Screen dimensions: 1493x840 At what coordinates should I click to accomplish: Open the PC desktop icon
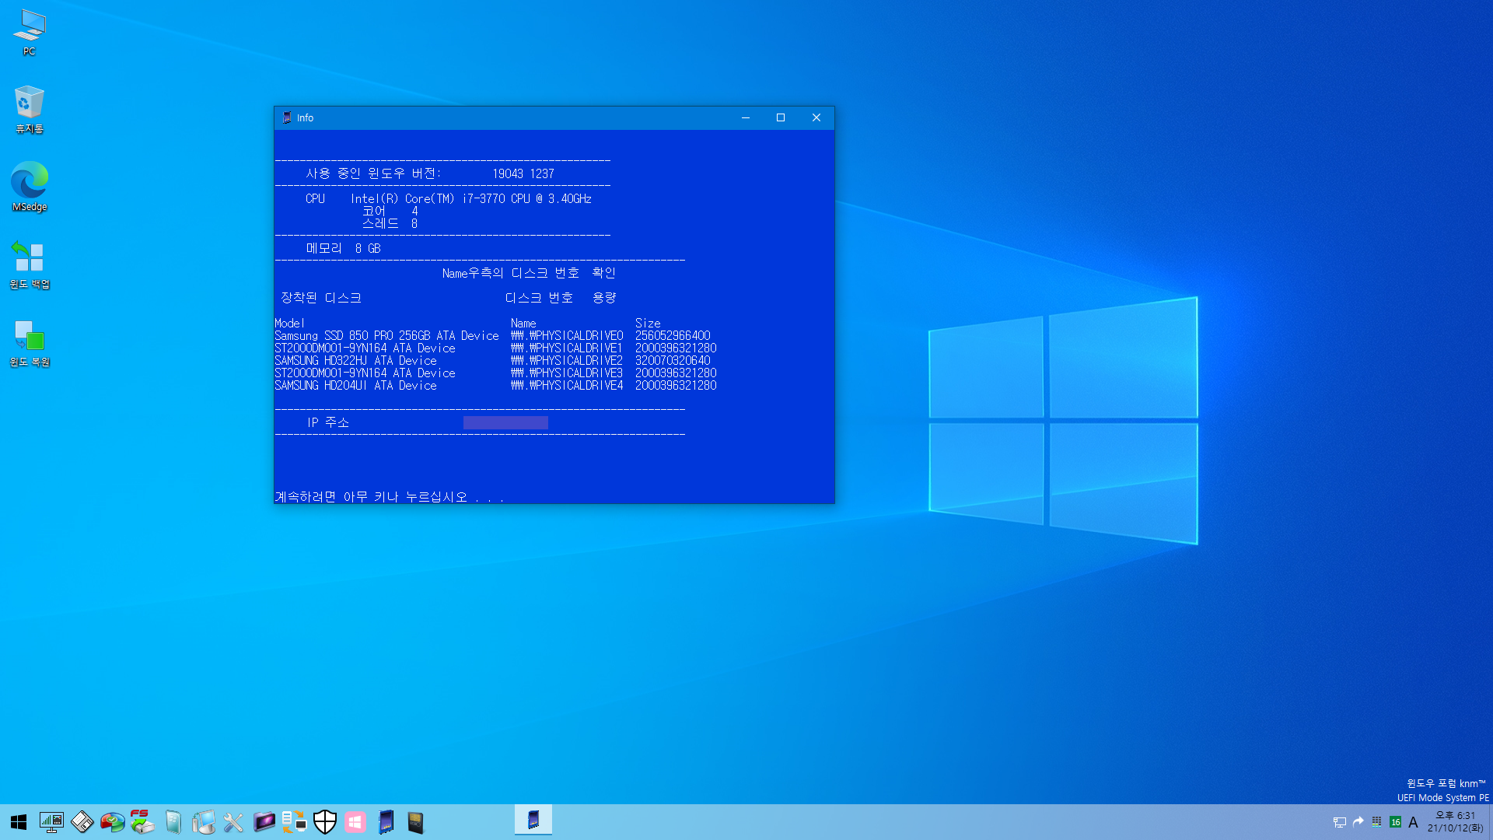30,33
